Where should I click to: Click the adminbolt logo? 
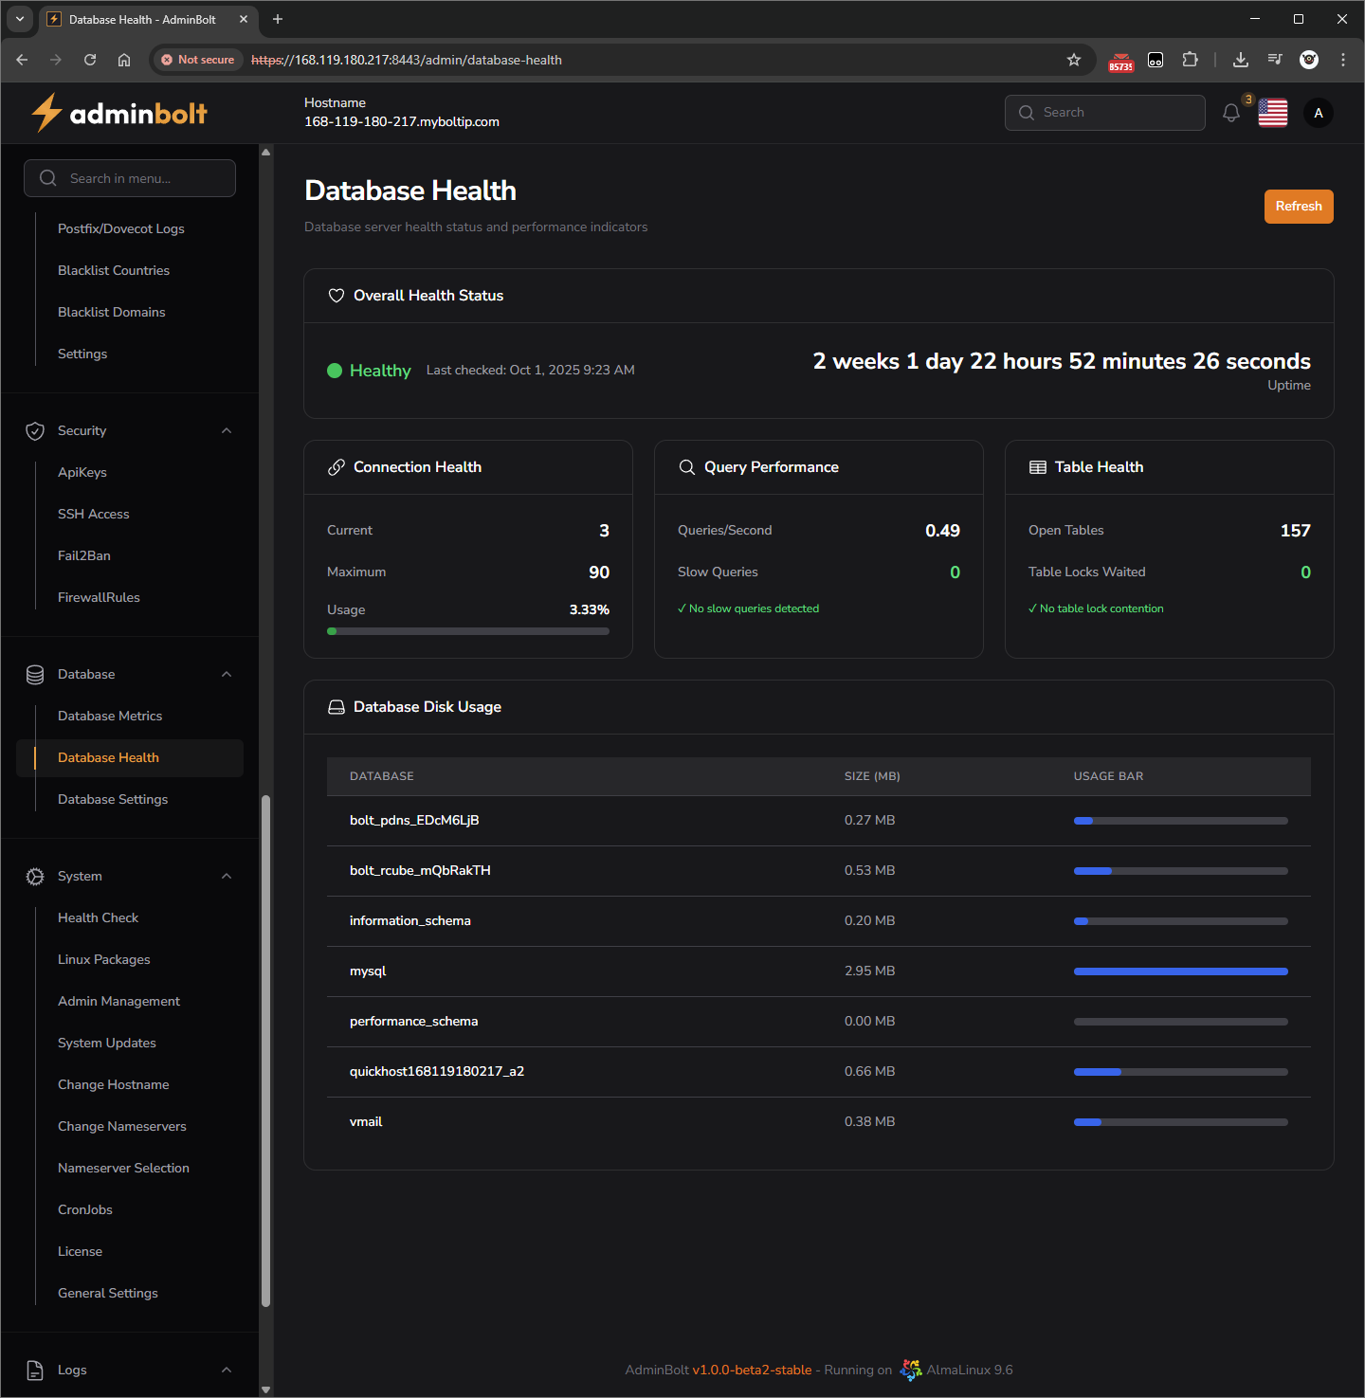pyautogui.click(x=119, y=114)
